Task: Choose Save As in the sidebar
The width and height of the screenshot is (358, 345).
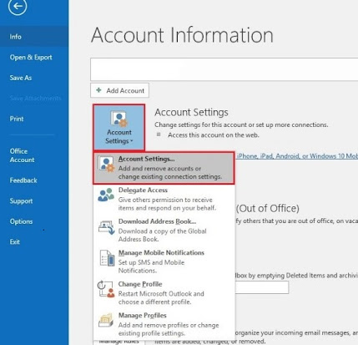Action: click(x=21, y=78)
